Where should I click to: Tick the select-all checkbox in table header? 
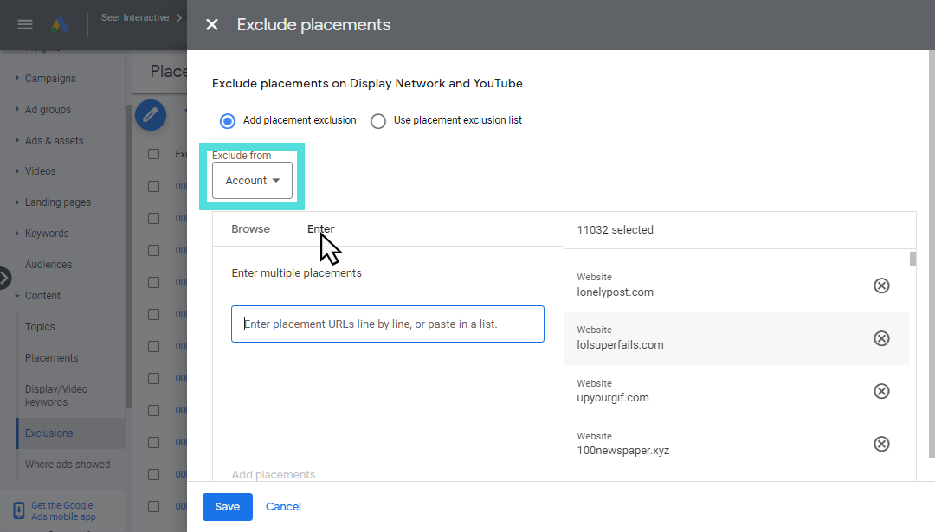tap(154, 154)
